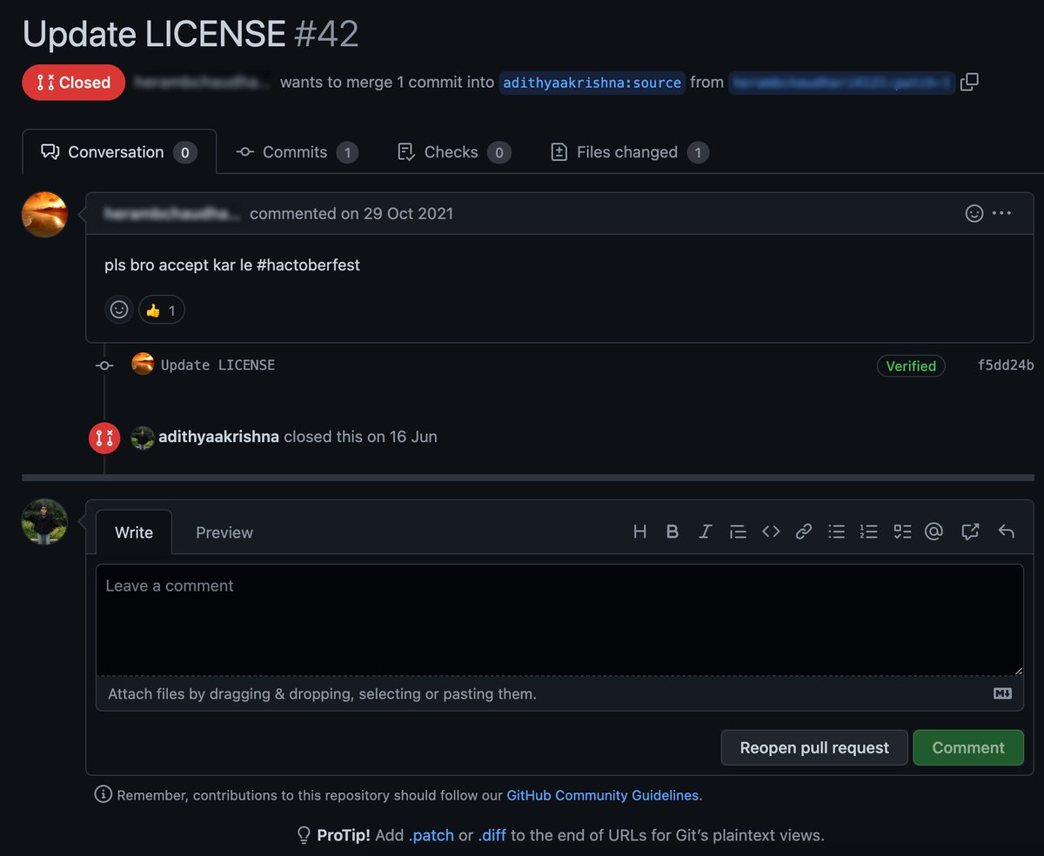The height and width of the screenshot is (856, 1044).
Task: Click Reopen pull request button
Action: pos(814,747)
